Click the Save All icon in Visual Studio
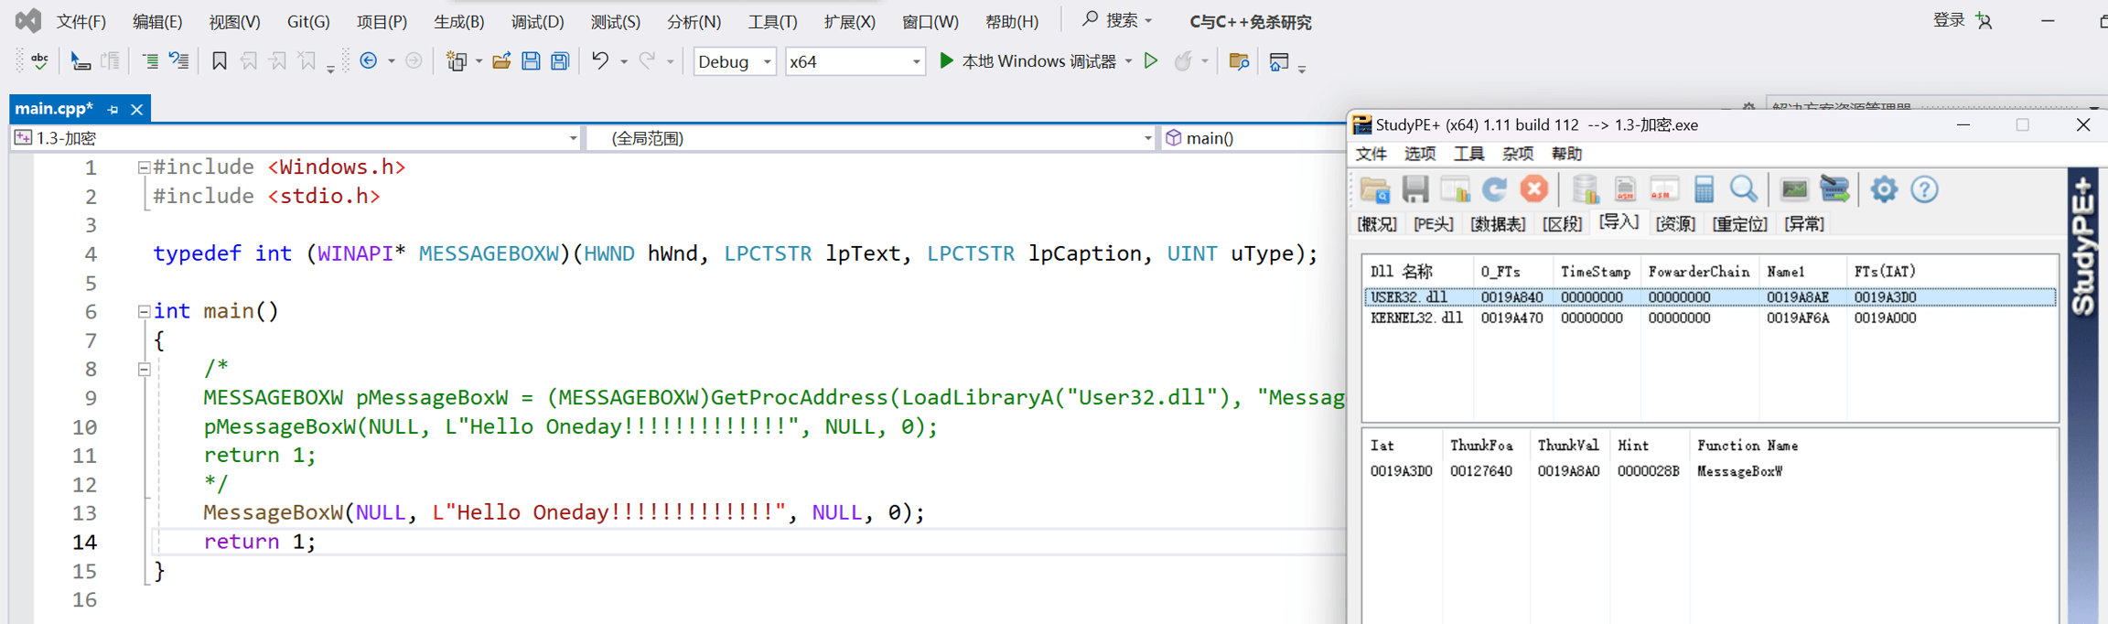Screen dimensions: 2108x624 [x=560, y=61]
